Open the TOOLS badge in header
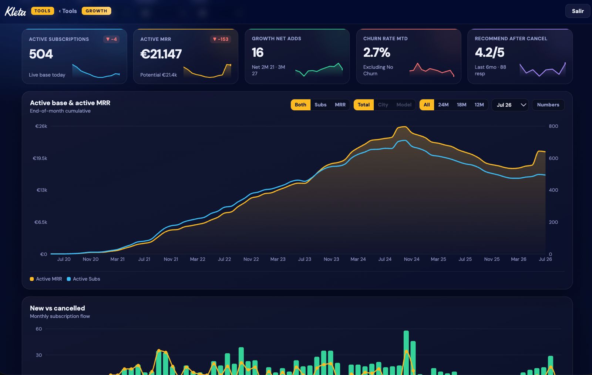592x375 pixels. coord(43,11)
